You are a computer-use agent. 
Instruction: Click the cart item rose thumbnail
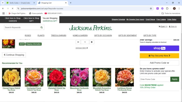point(9,44)
